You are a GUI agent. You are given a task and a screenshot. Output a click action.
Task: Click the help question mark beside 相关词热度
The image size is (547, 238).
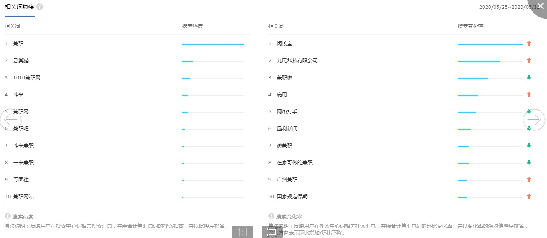pos(40,7)
